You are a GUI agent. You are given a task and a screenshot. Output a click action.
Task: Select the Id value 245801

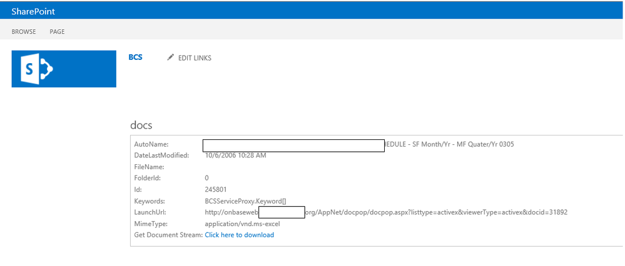click(216, 190)
